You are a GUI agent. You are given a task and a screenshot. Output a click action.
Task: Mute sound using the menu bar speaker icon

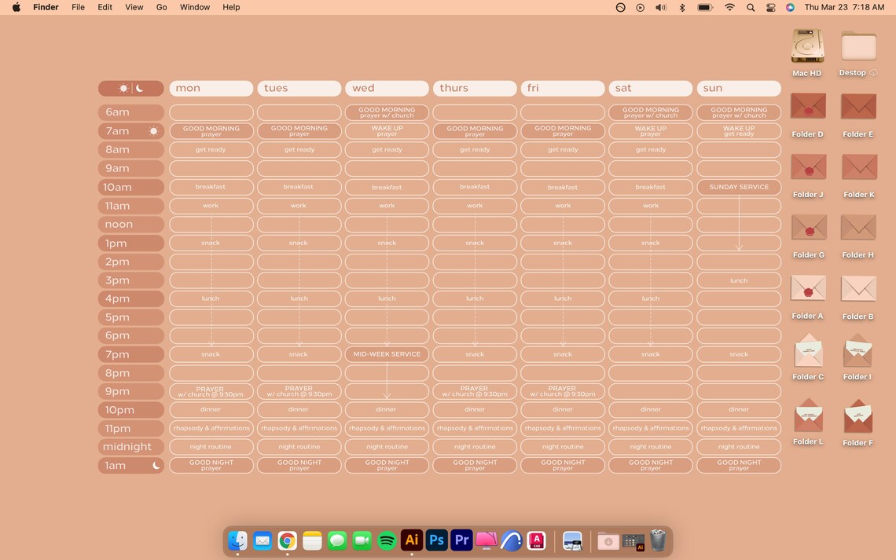coord(660,7)
